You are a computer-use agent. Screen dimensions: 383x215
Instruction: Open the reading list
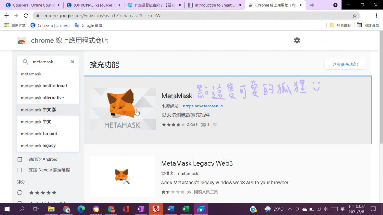pyautogui.click(x=368, y=25)
